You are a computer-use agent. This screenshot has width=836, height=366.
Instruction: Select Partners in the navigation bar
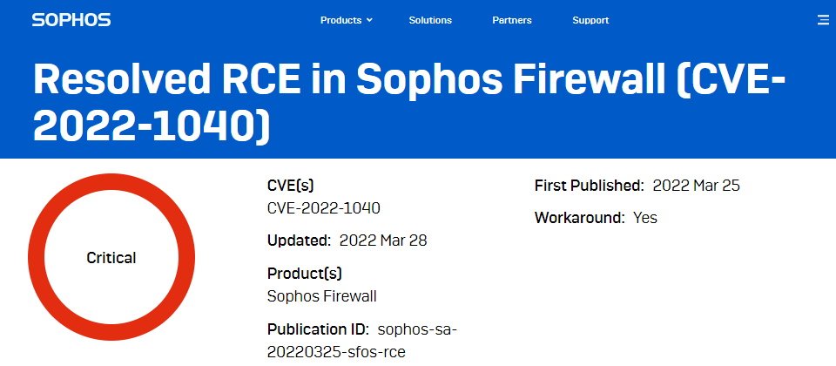[512, 20]
